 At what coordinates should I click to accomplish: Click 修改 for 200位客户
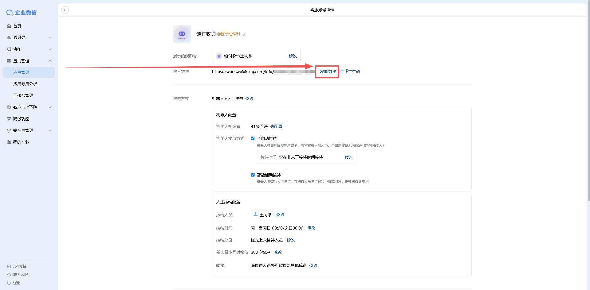278,252
